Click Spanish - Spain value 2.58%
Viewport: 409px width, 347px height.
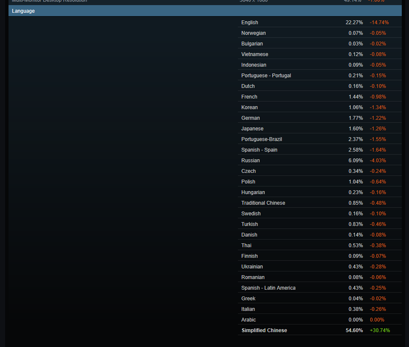coord(356,150)
